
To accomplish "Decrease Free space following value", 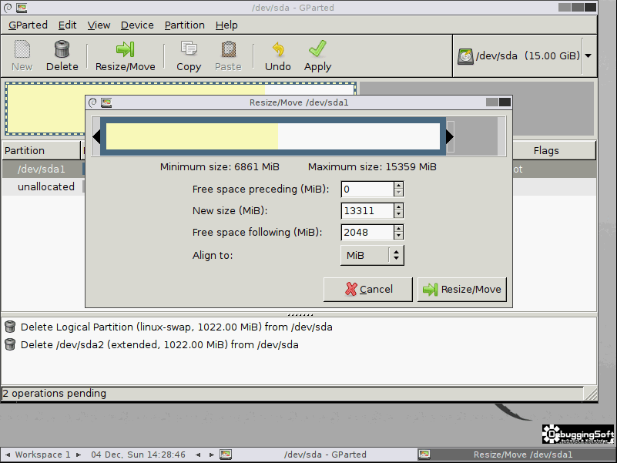I will click(398, 237).
